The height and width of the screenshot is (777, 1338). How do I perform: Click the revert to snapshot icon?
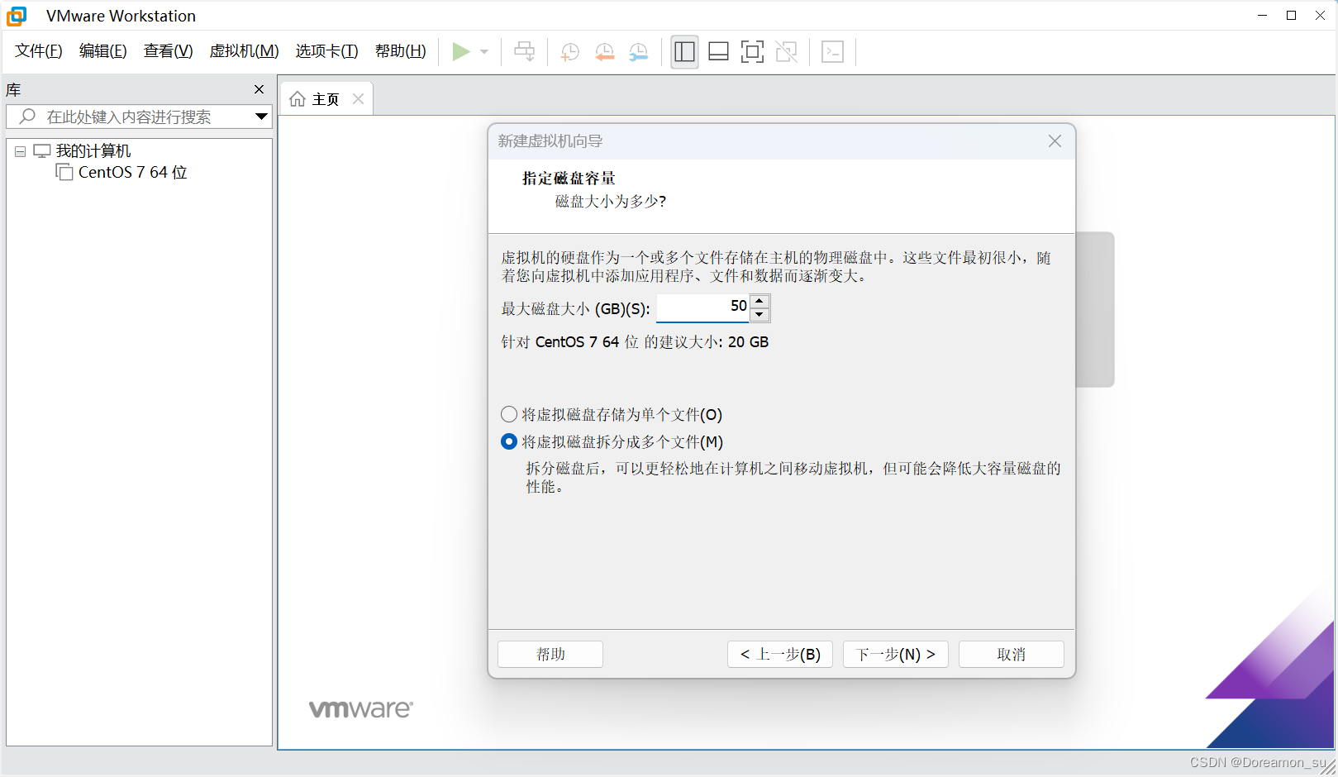(x=605, y=51)
